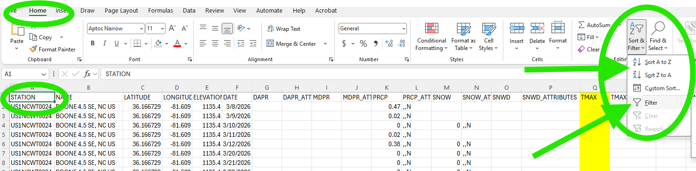Image resolution: width=696 pixels, height=171 pixels.
Task: Toggle Wrap Text
Action: coord(283,28)
